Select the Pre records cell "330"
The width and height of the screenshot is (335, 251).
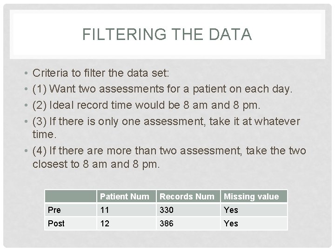(167, 210)
